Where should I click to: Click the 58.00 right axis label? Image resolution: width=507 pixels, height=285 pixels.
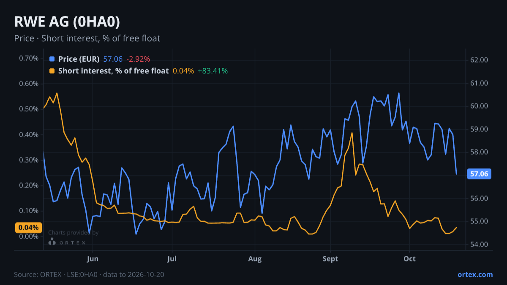click(479, 152)
